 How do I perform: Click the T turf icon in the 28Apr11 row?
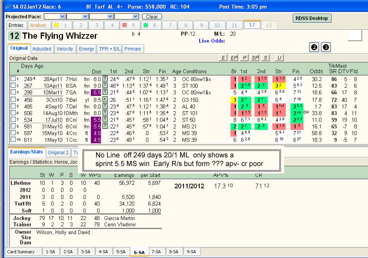(105, 79)
